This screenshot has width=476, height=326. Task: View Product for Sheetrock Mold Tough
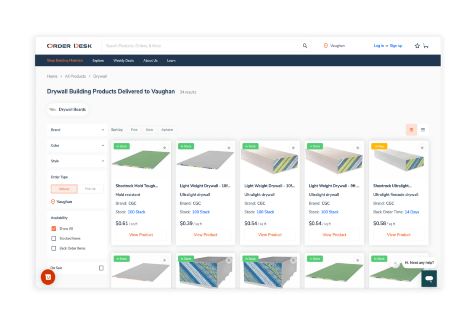tap(141, 235)
